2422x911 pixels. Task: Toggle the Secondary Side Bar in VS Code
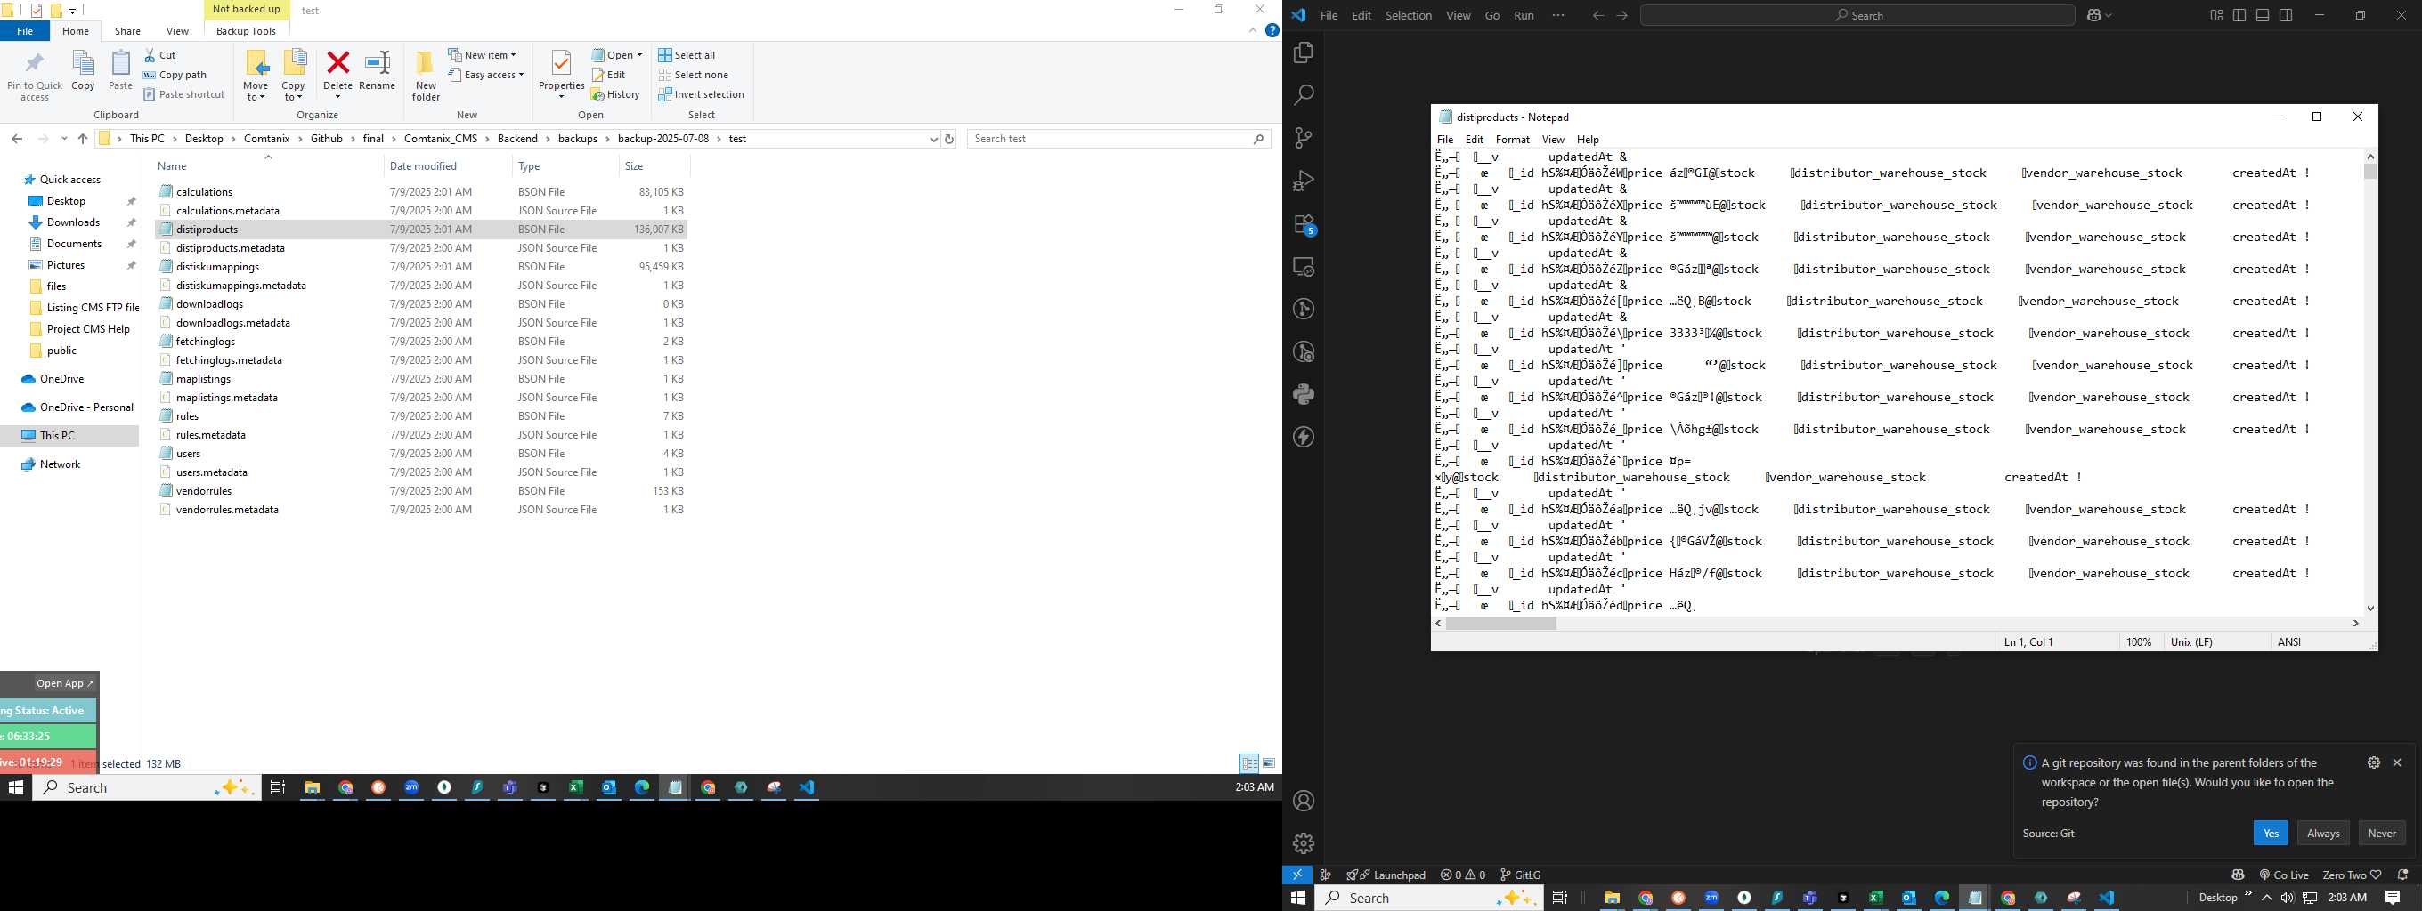pyautogui.click(x=2286, y=15)
